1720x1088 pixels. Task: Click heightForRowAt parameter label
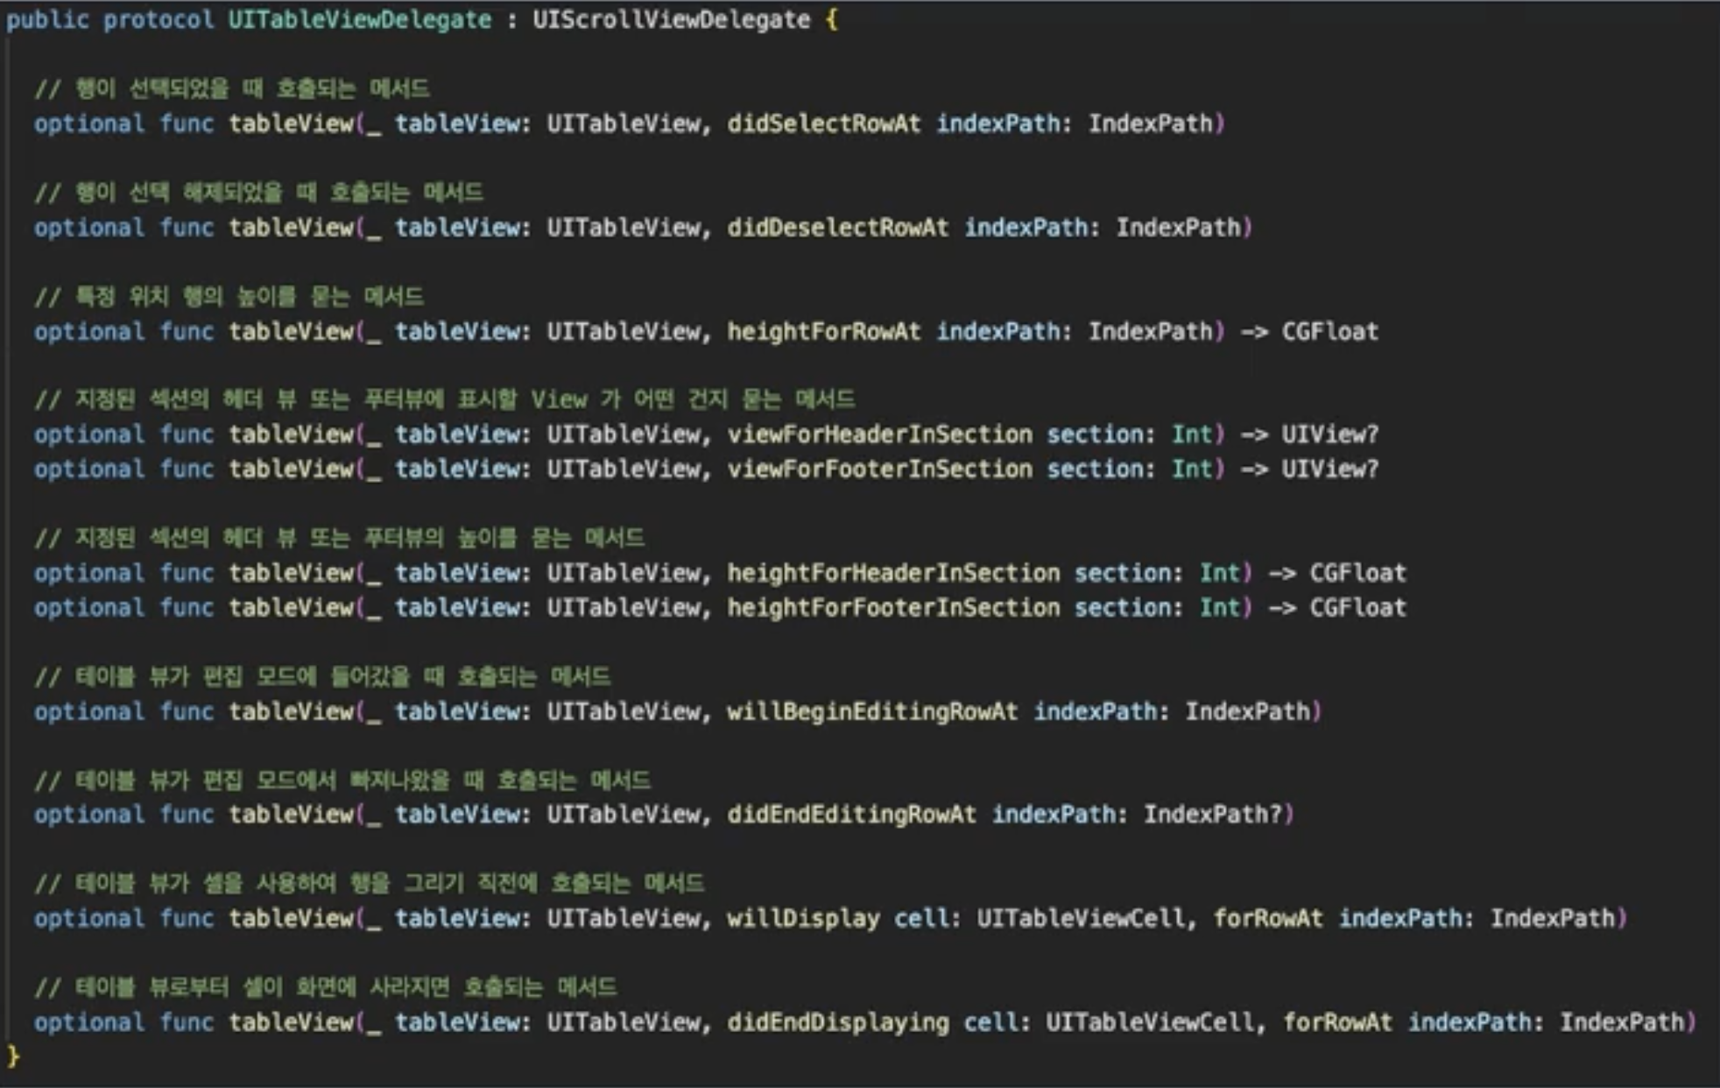823,332
